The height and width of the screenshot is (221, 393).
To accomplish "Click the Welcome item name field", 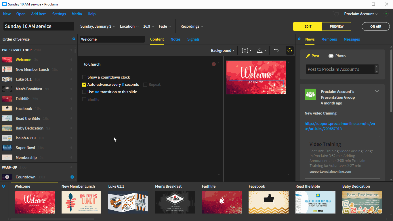I will (112, 39).
